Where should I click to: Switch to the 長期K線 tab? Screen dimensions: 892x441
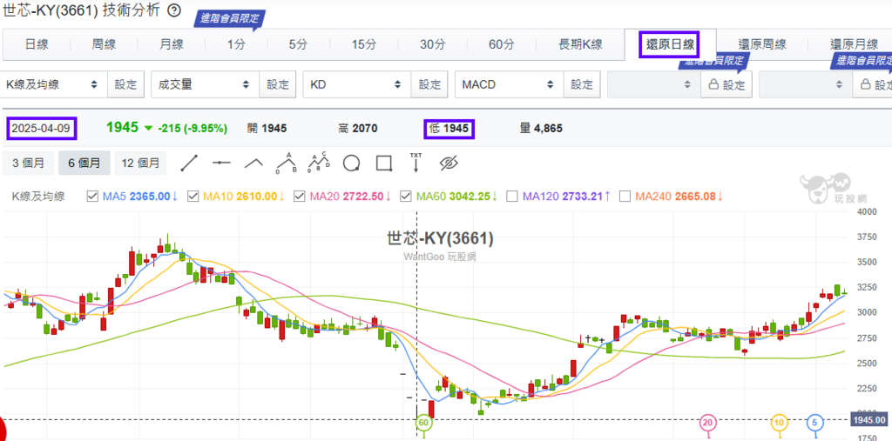point(578,44)
